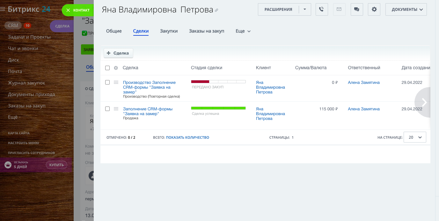The width and height of the screenshot is (439, 221).
Task: Check the Производство Заполнение deal checkbox
Action: 107,82
